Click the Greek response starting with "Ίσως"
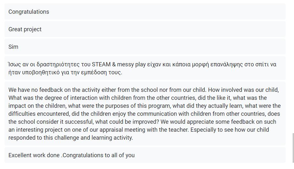294x169 pixels. pos(145,68)
